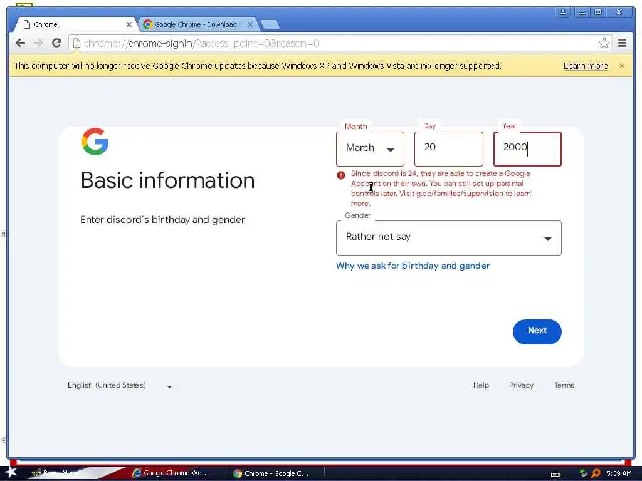Click the star Start button on the taskbar
642x481 pixels.
(x=11, y=472)
